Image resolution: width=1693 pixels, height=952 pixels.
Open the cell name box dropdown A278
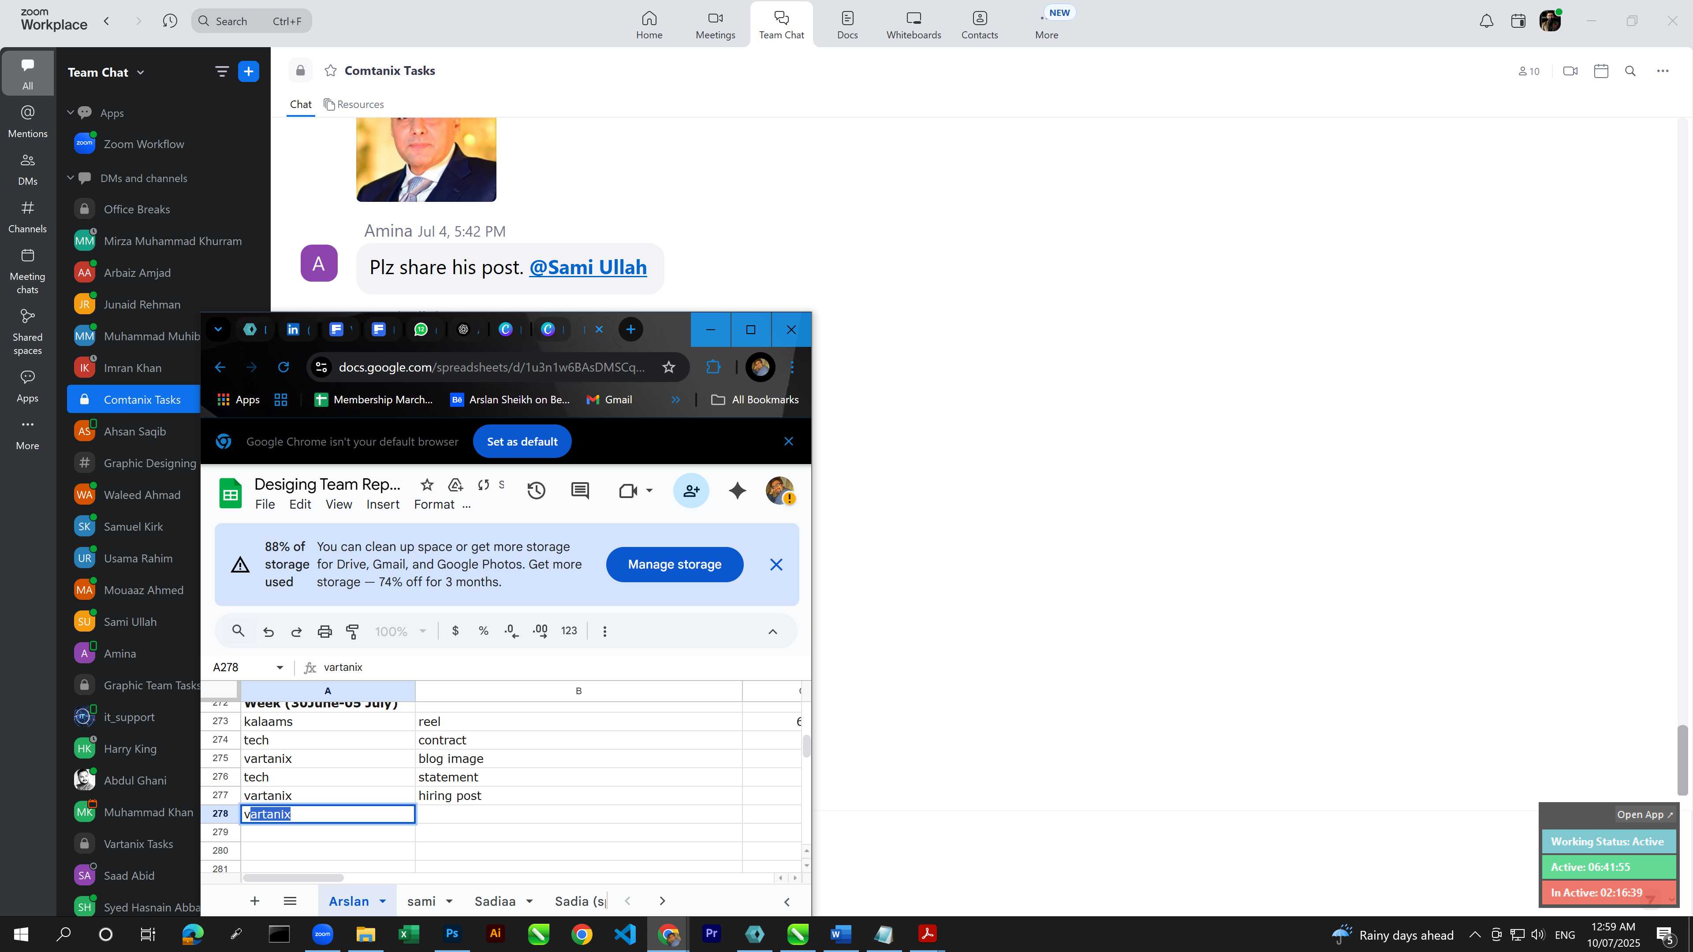point(280,668)
